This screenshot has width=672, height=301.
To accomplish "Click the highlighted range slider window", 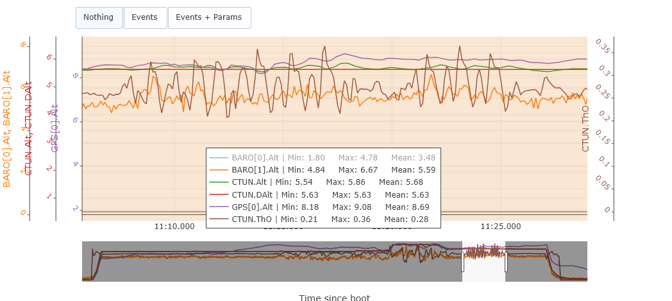I will tap(484, 270).
